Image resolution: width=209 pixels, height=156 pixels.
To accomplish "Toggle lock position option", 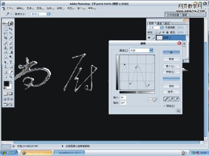I will tap(163, 32).
